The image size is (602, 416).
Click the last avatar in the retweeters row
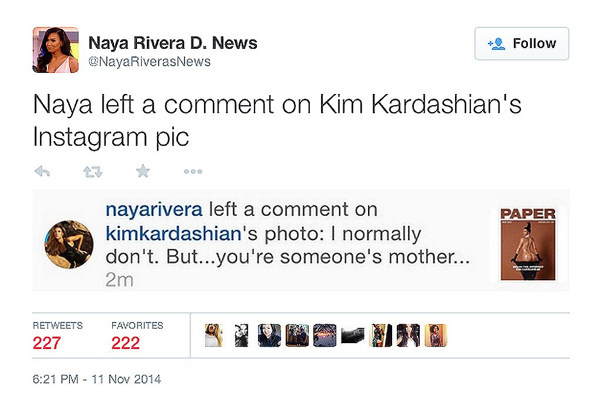(x=436, y=336)
